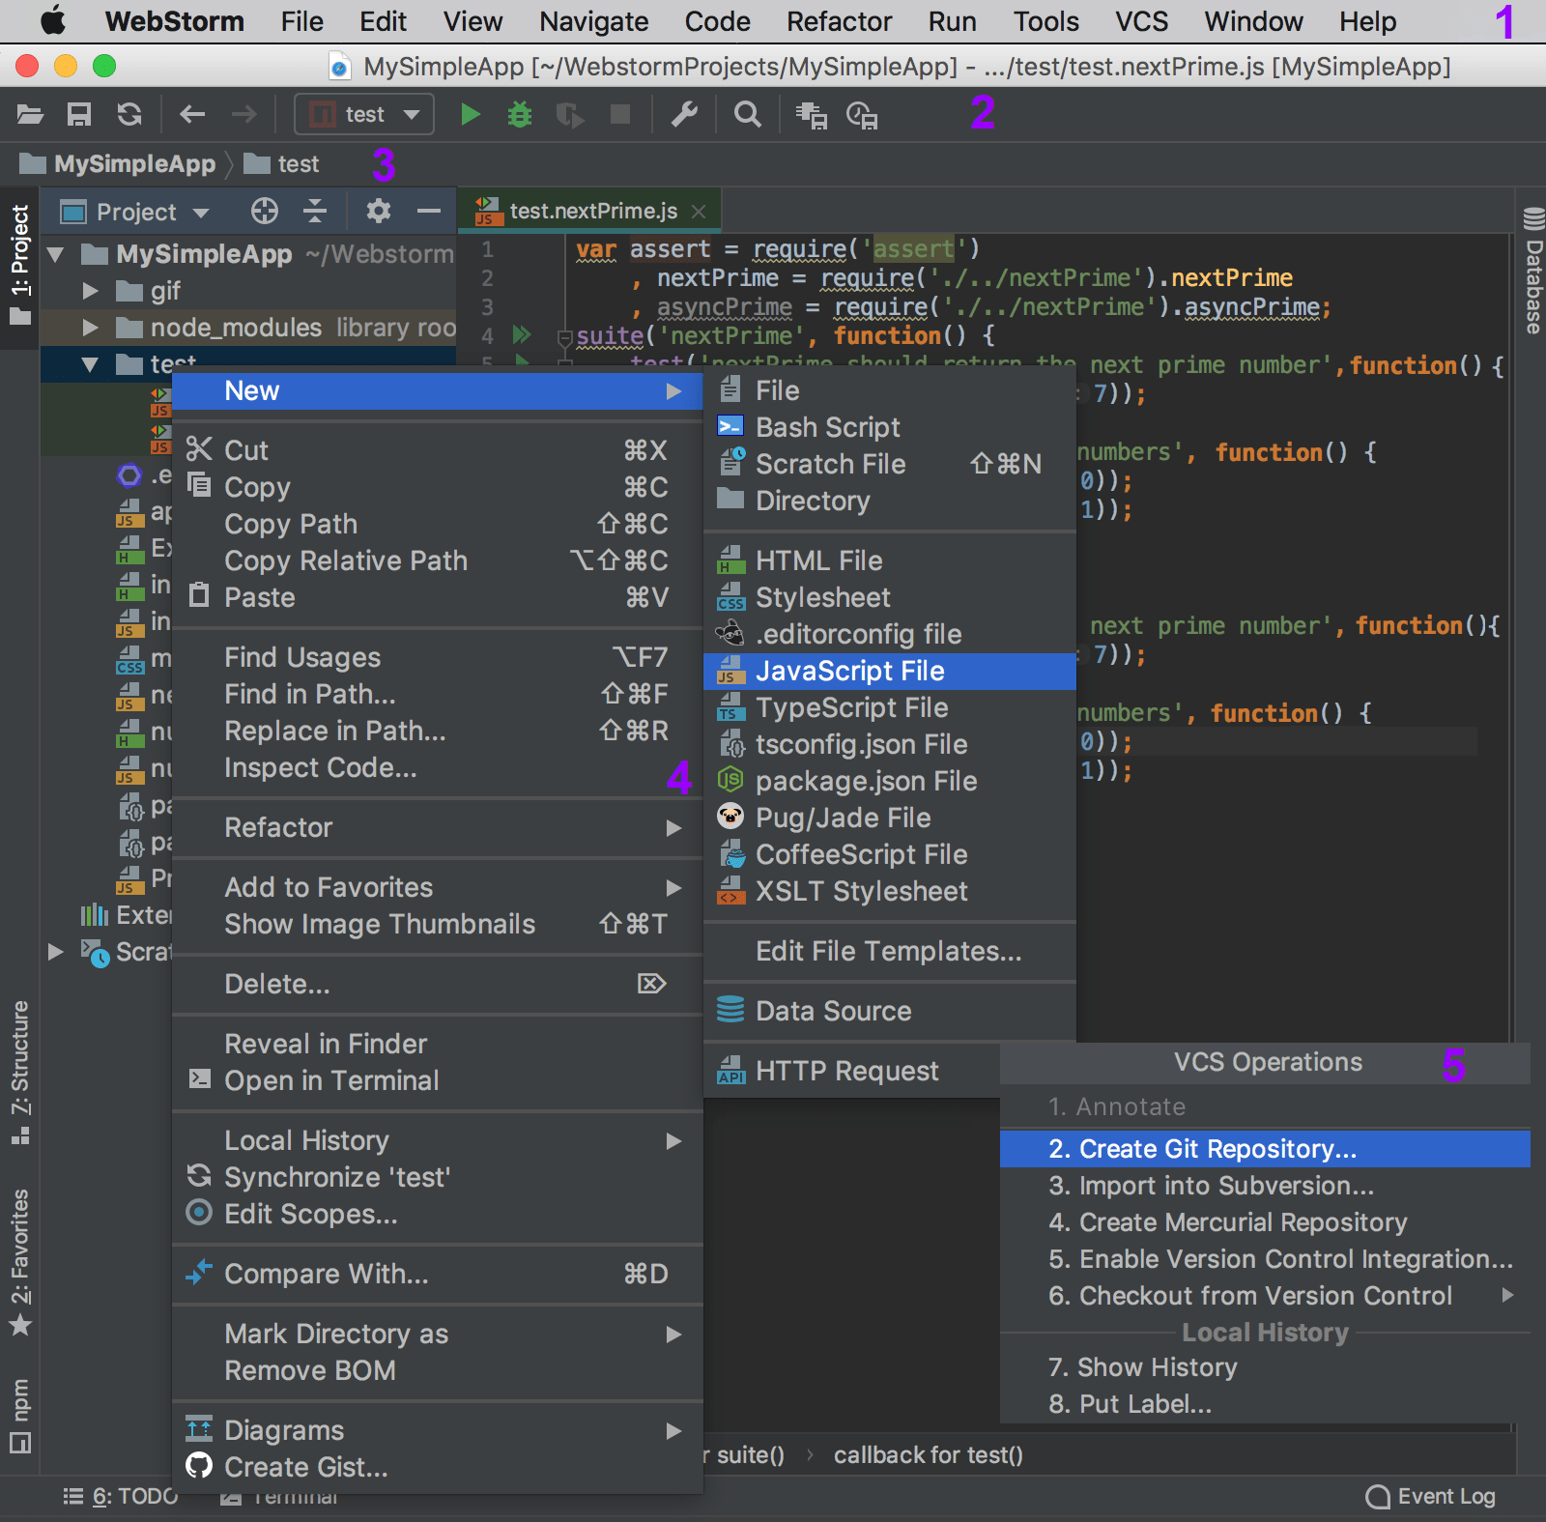This screenshot has width=1546, height=1522.
Task: Expand Scratches node in project tree
Action: (x=56, y=952)
